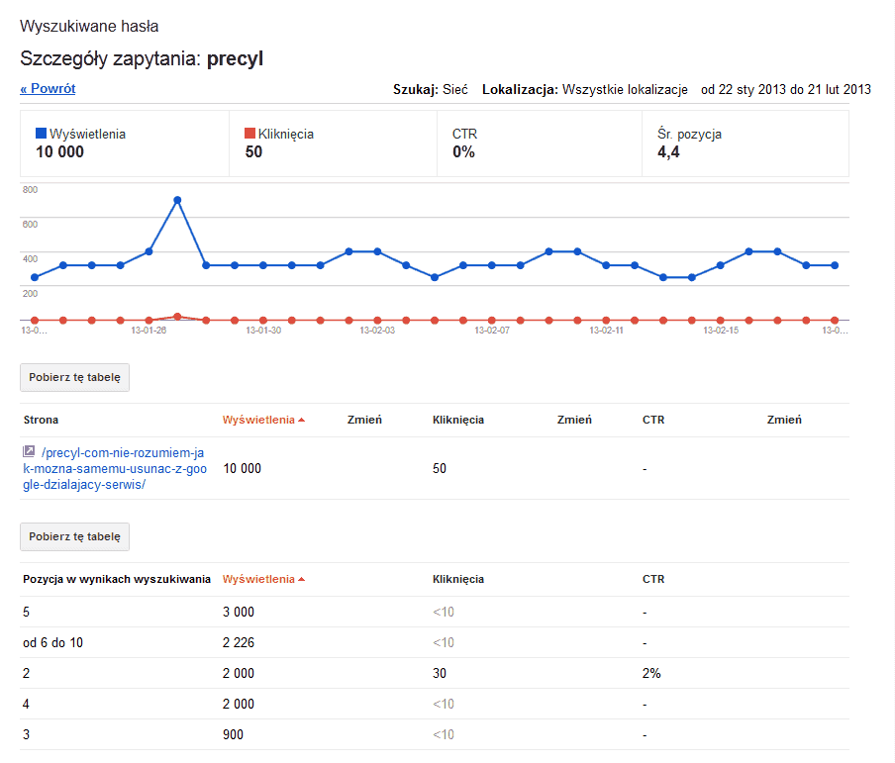Viewport: 895px width, 763px height.
Task: Click the red Kliknięcia legend swatch
Action: [249, 133]
